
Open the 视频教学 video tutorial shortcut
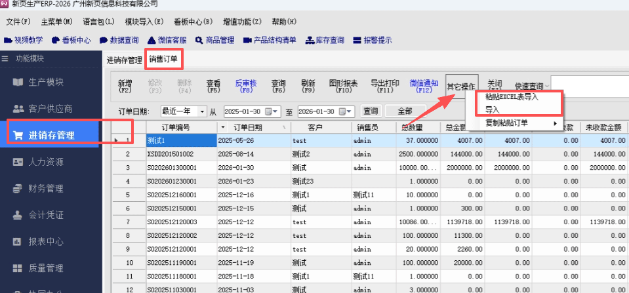pos(24,40)
